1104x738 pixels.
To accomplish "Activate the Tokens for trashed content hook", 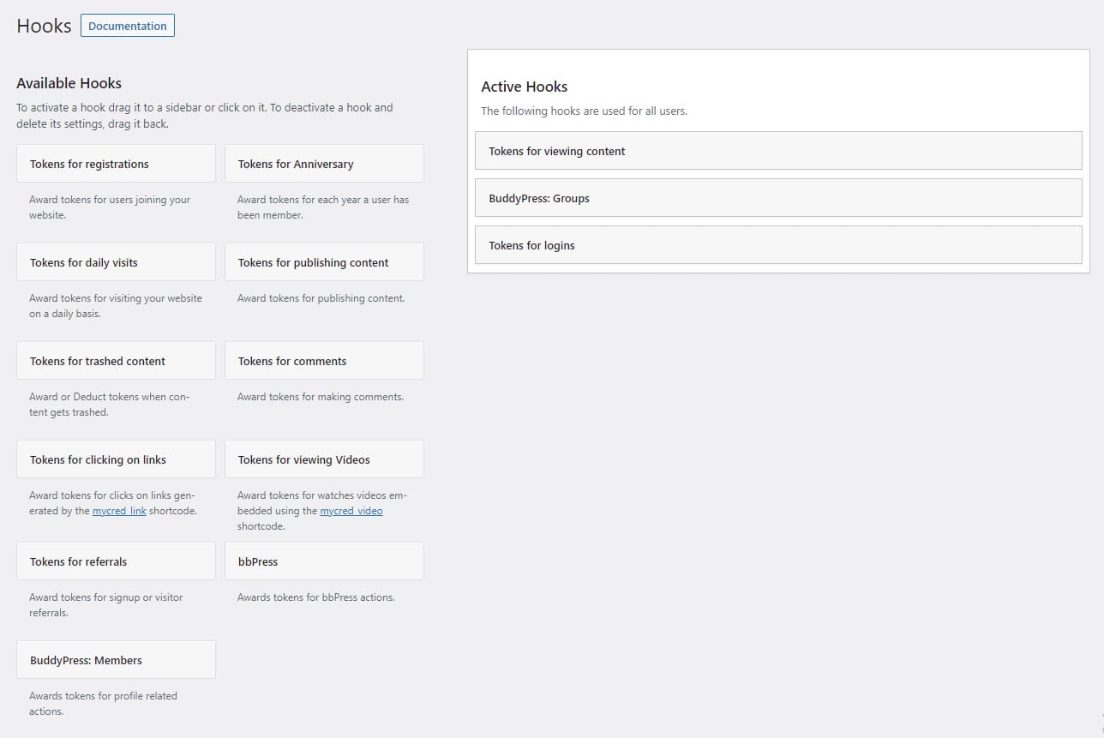I will click(116, 361).
